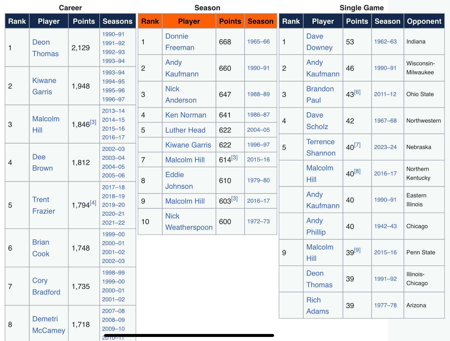The width and height of the screenshot is (450, 341).
Task: Open the Demetri McCamey player link
Action: [x=49, y=325]
